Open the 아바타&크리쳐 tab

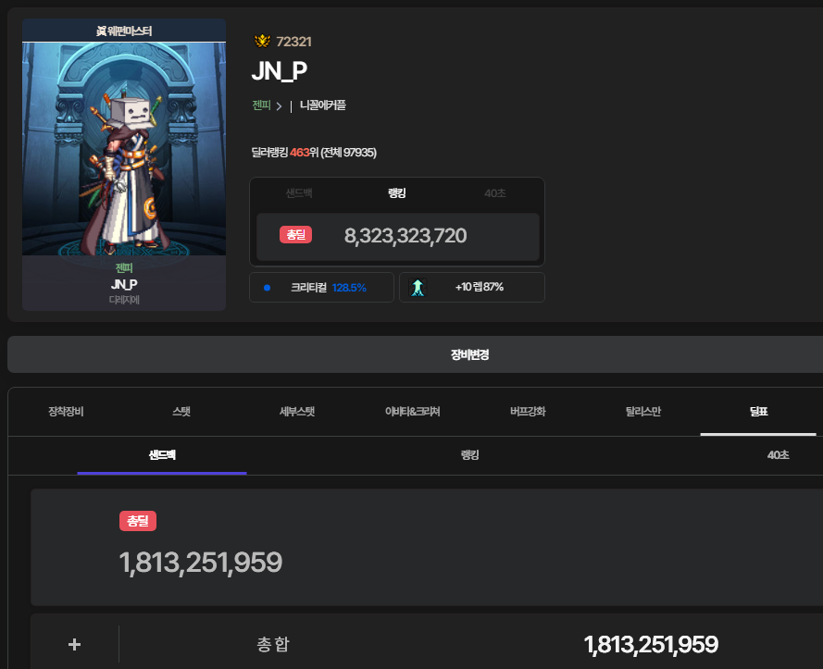pyautogui.click(x=413, y=412)
